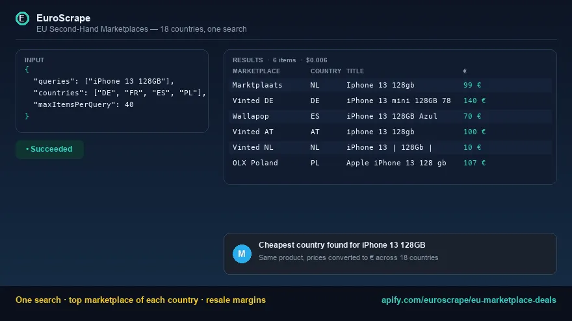Click the Succeeded status badge
Screen dimensions: 572x321
click(49, 149)
